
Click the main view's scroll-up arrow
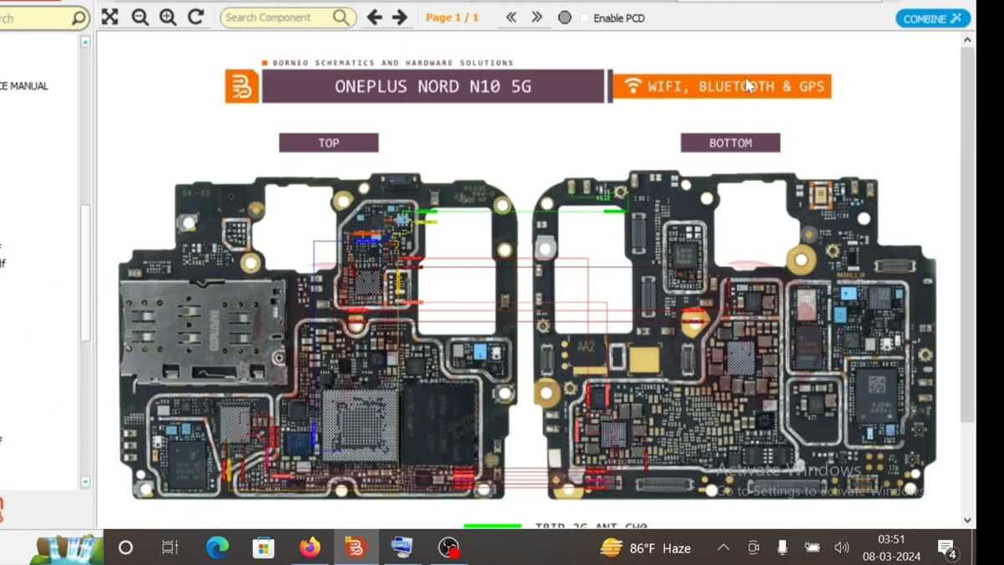(x=967, y=40)
